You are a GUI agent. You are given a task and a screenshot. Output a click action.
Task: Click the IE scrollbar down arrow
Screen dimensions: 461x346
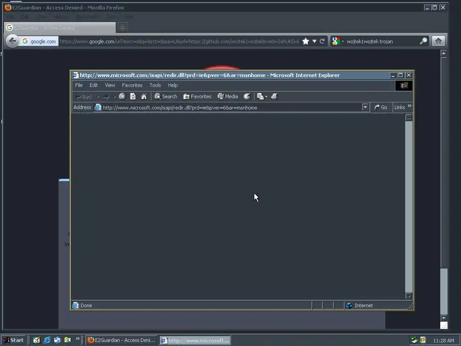[409, 296]
